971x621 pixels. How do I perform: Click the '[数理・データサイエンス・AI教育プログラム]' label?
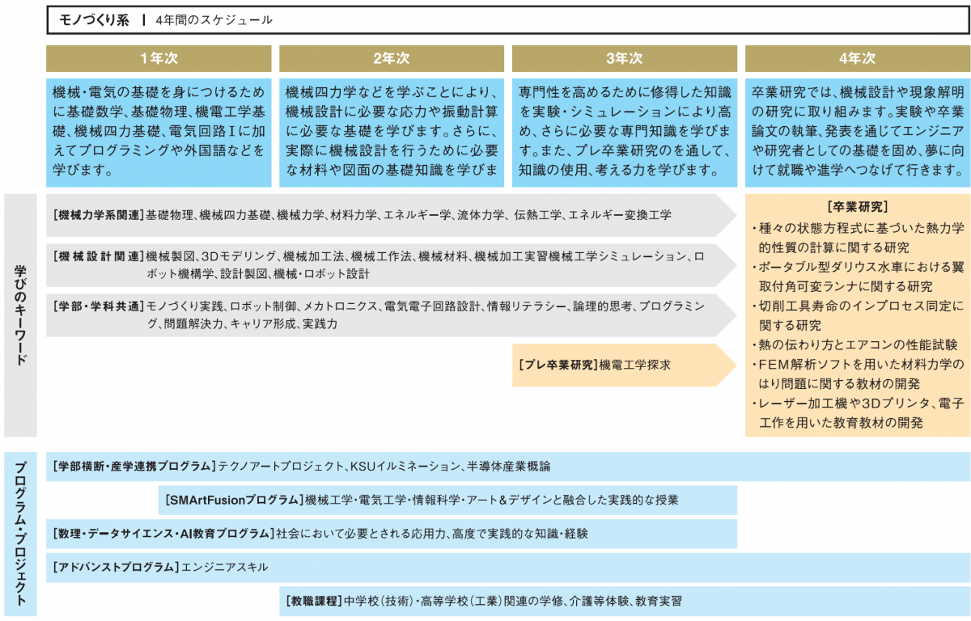[x=163, y=534]
